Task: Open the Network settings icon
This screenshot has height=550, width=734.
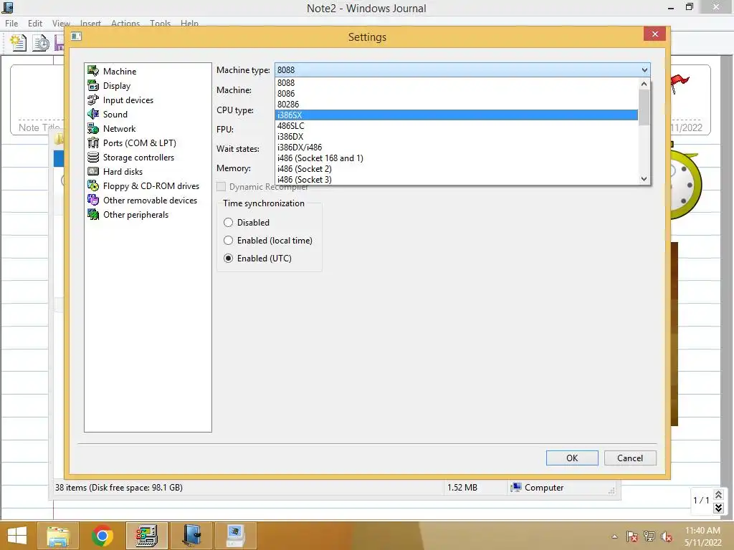Action: coord(93,129)
